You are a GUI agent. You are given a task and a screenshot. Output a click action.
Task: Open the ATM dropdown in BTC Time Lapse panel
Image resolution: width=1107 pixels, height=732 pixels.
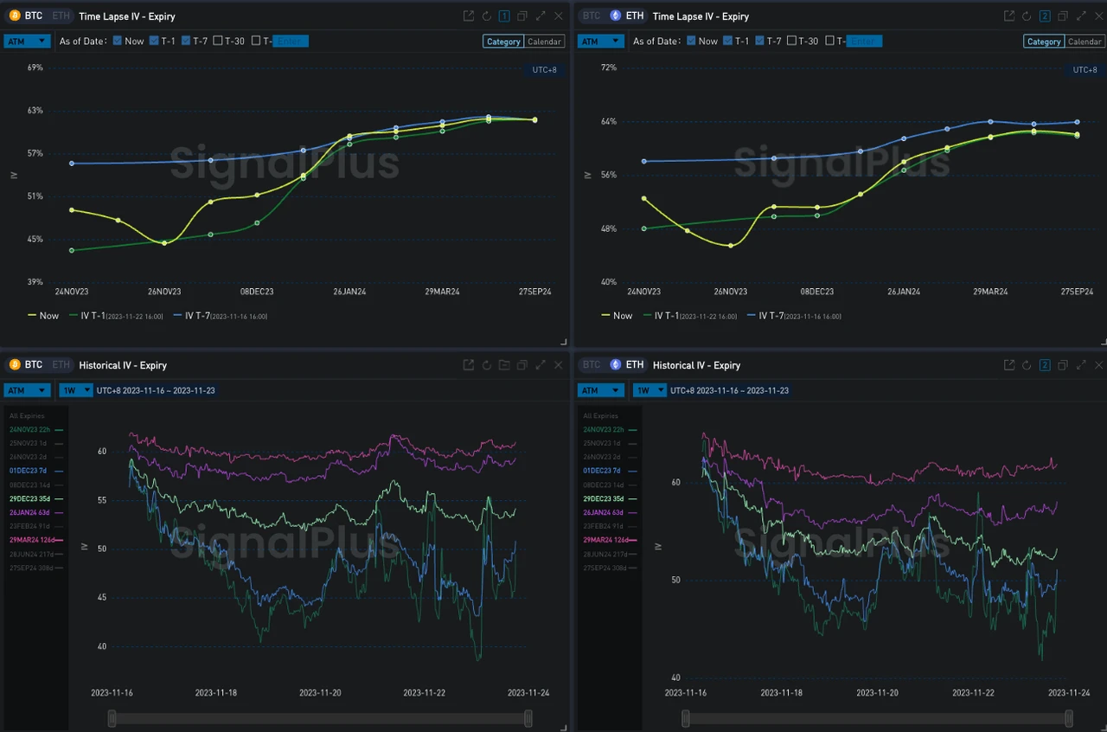26,42
